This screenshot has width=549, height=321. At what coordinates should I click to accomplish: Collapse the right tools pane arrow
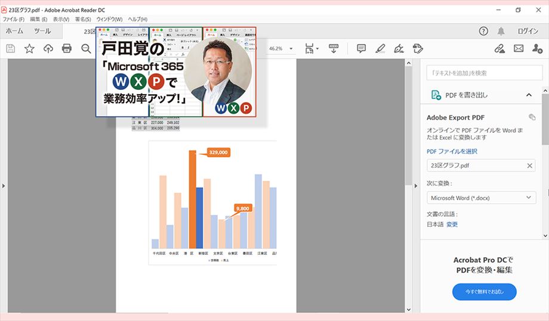pos(415,186)
